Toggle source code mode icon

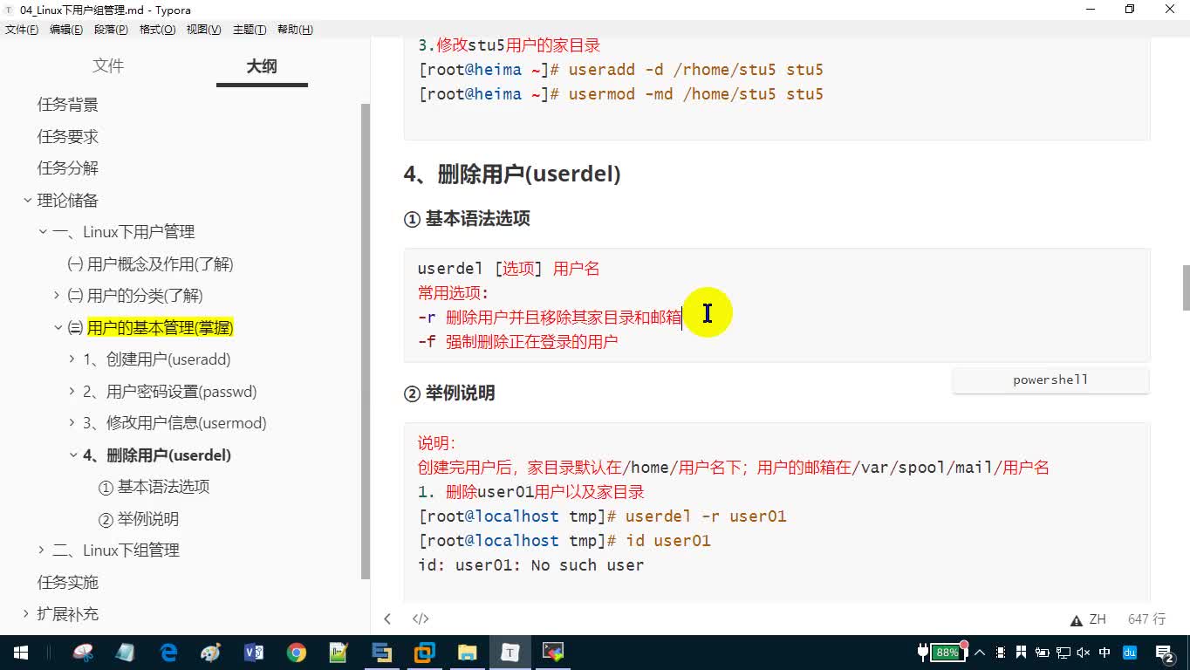[421, 619]
